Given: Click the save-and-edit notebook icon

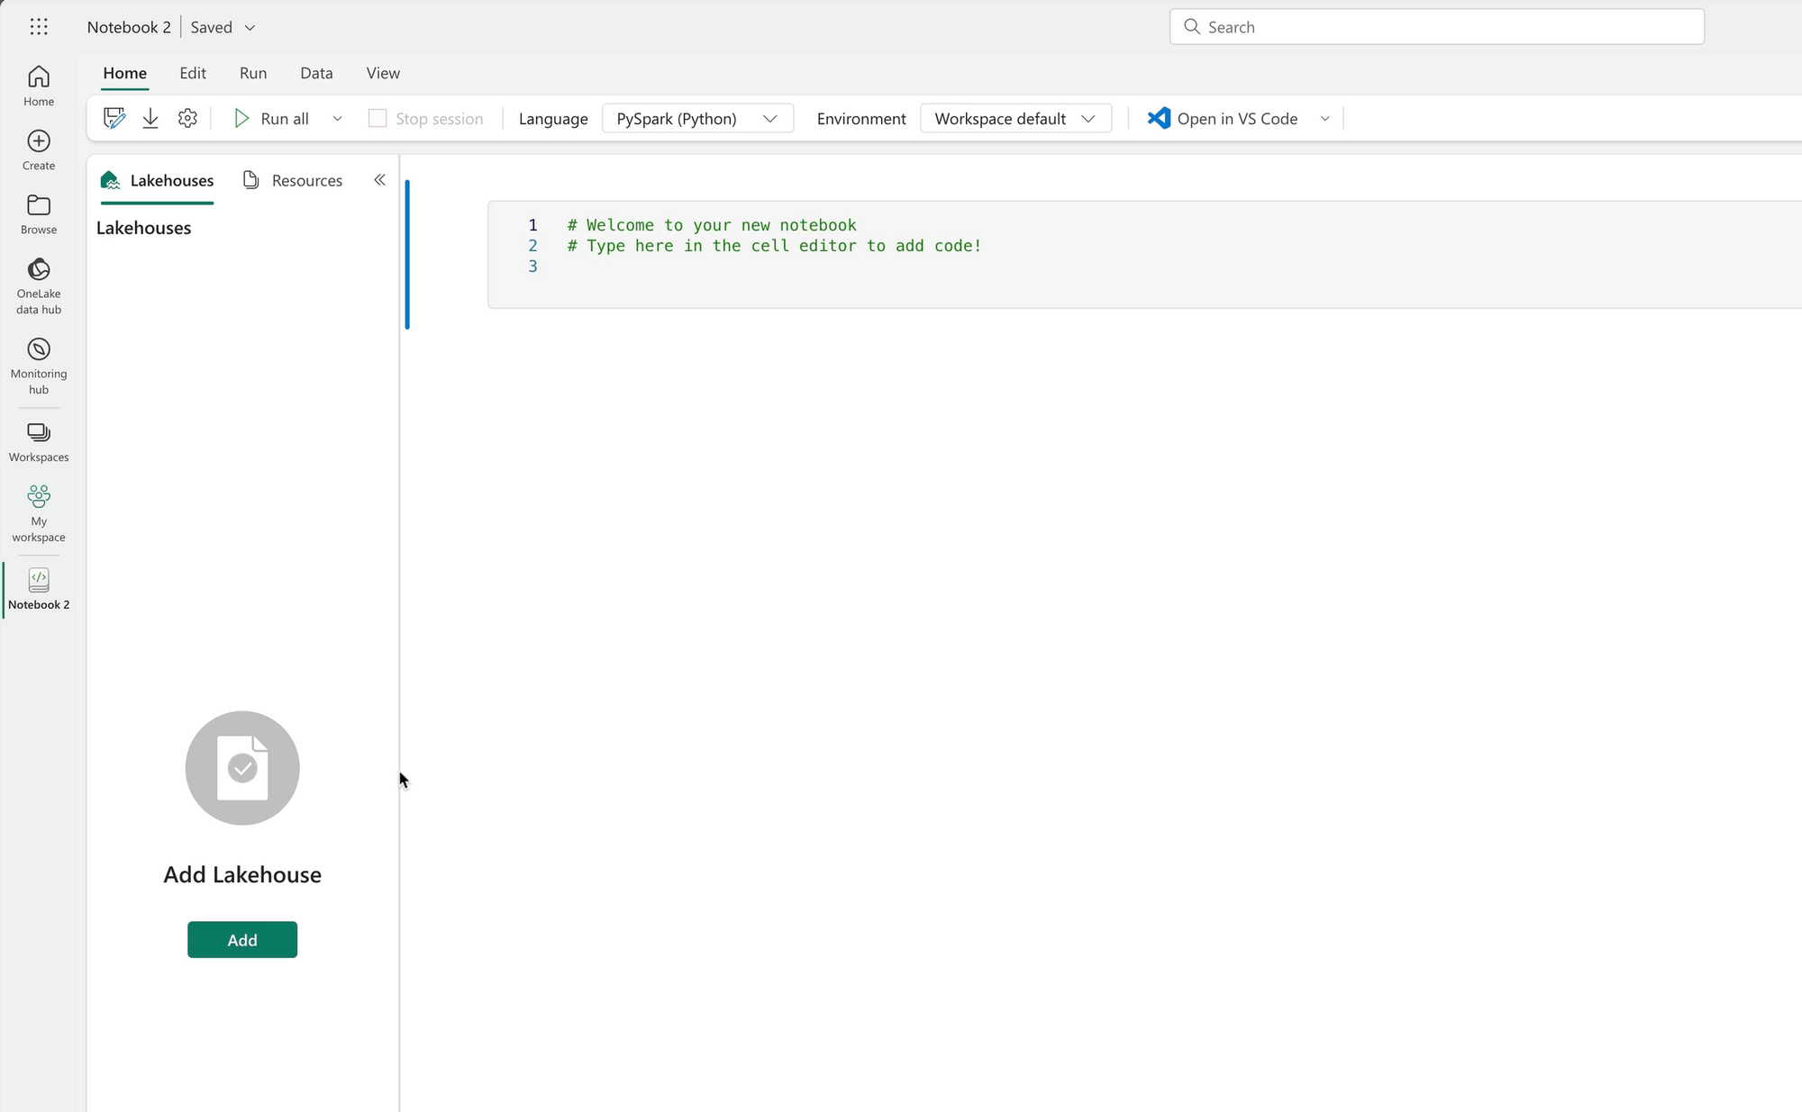Looking at the screenshot, I should [114, 119].
